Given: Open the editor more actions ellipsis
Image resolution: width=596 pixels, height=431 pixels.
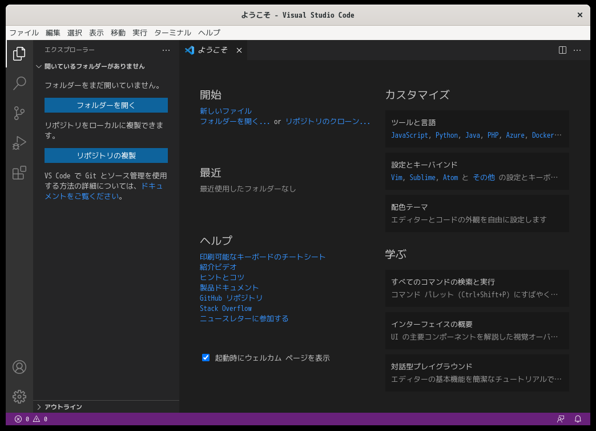Looking at the screenshot, I should click(x=577, y=50).
